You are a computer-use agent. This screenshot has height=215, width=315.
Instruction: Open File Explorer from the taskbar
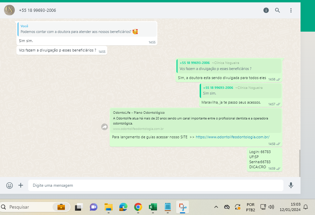108,207
